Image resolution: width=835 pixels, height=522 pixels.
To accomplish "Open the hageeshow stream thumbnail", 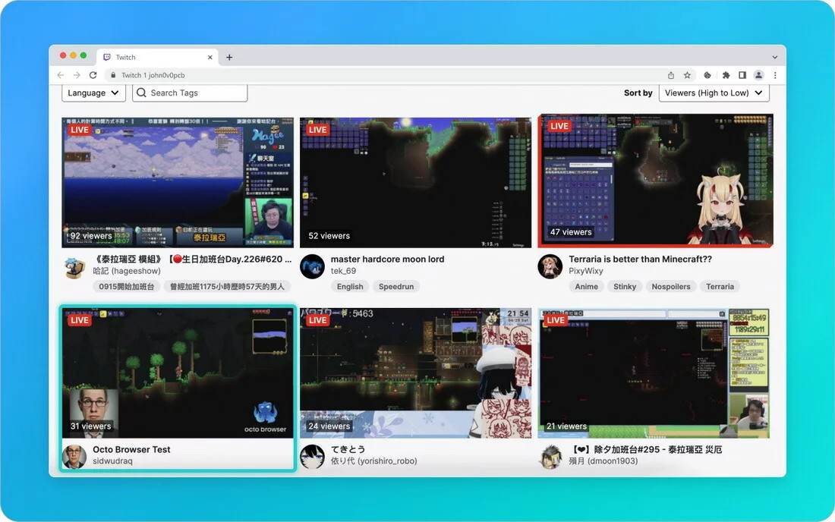I will (178, 183).
